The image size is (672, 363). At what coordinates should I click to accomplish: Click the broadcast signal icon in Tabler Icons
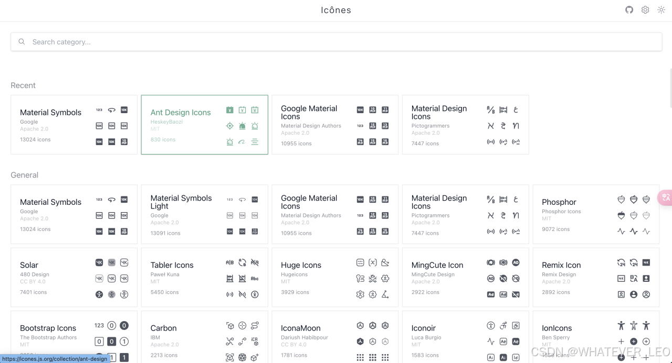[x=229, y=294]
